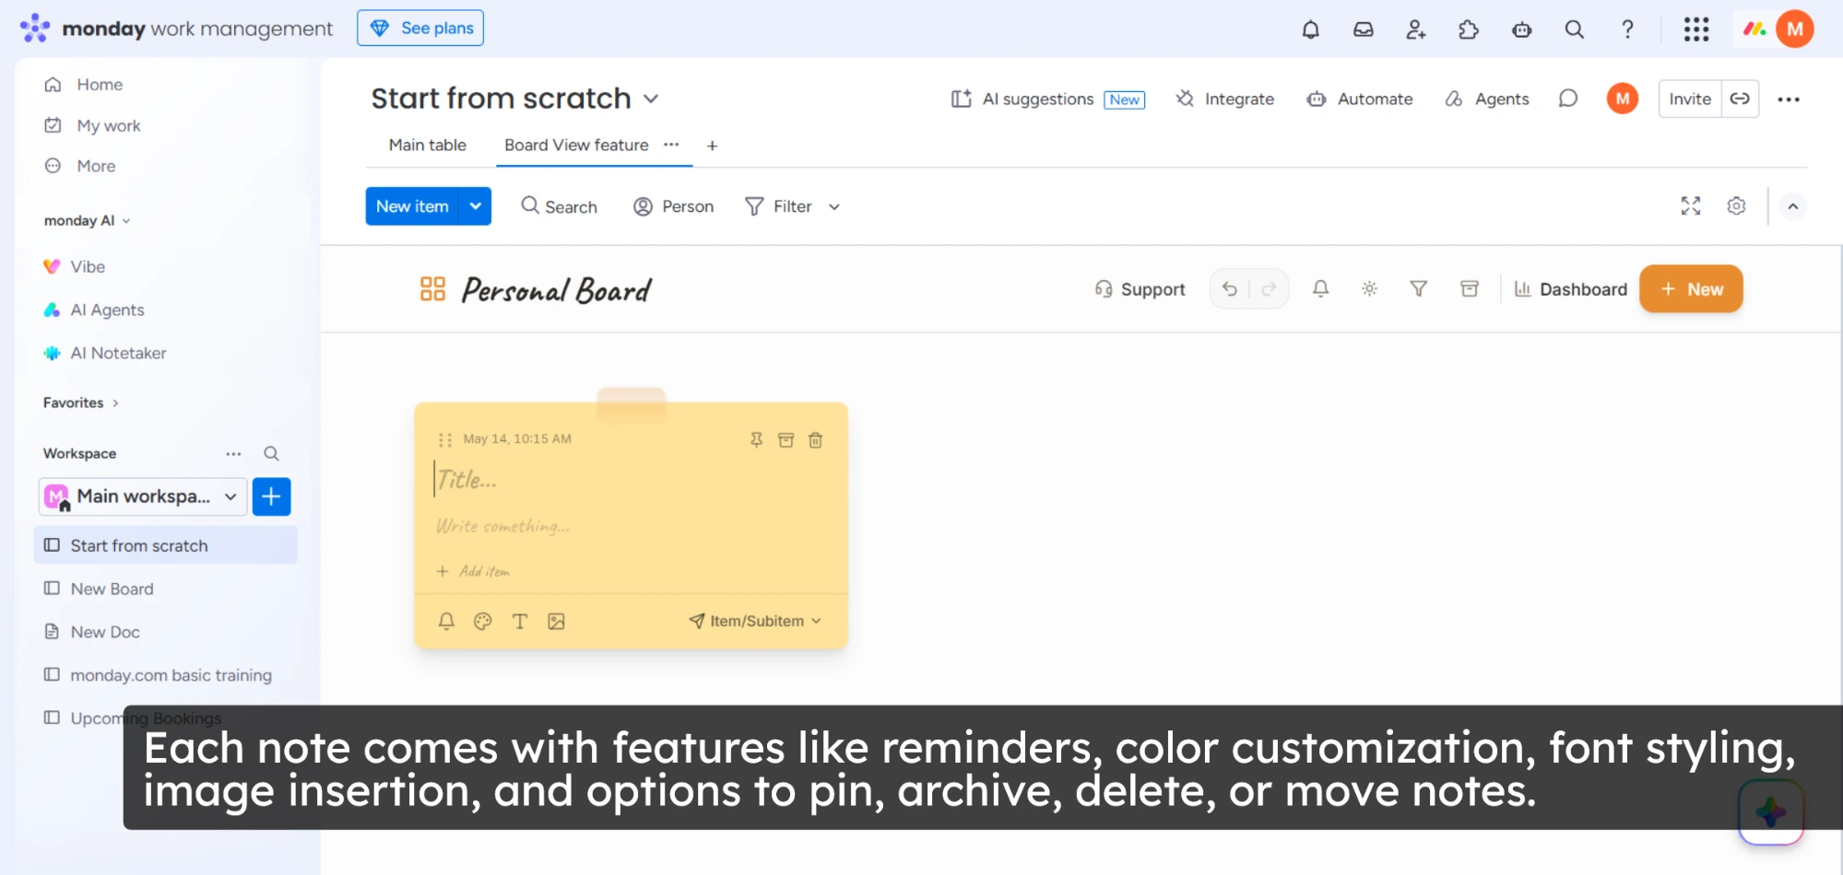Delete the yellow note with trash icon
Image resolution: width=1843 pixels, height=875 pixels.
[816, 440]
